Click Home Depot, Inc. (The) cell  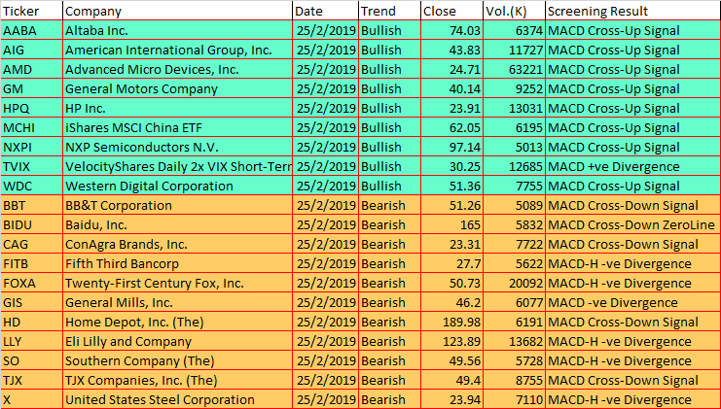pyautogui.click(x=177, y=322)
